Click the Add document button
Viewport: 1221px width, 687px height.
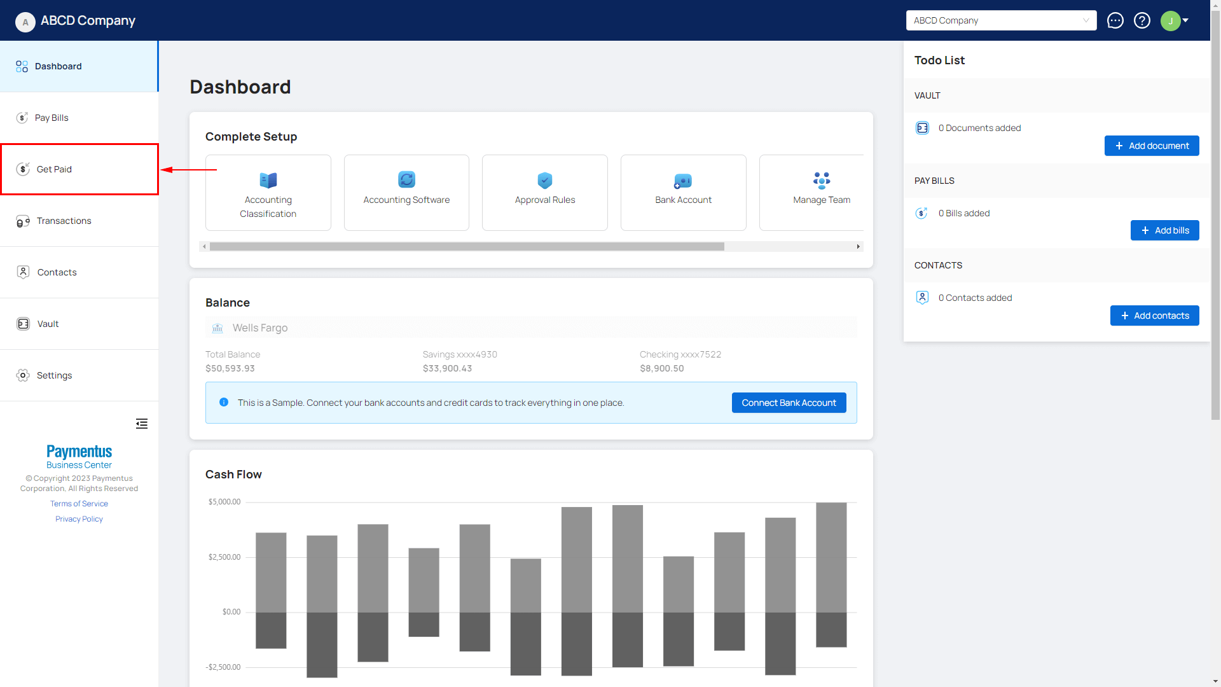click(x=1152, y=146)
